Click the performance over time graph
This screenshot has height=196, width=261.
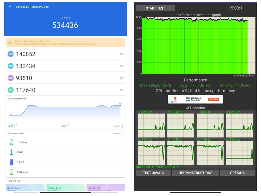coord(199,45)
